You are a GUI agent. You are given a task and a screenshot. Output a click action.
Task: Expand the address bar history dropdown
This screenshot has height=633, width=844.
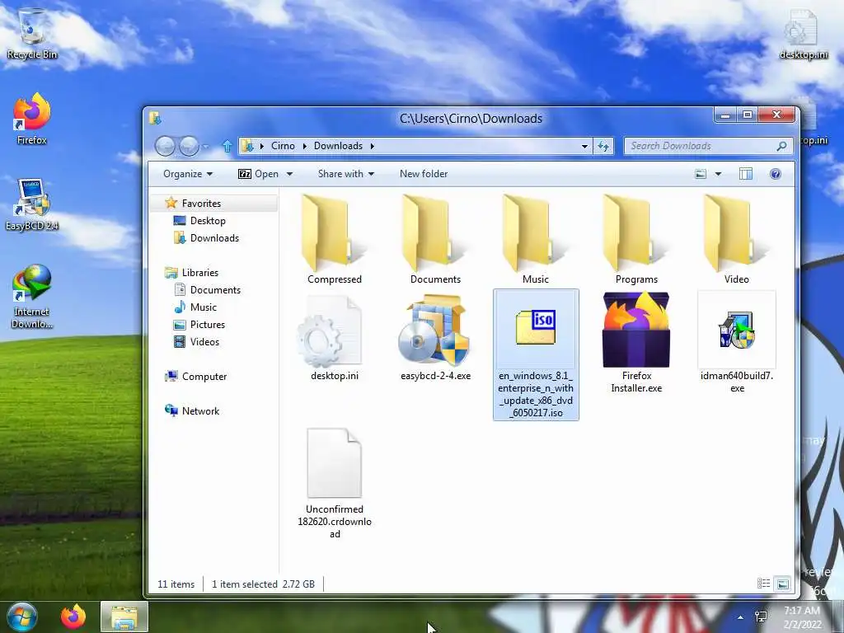click(x=584, y=146)
